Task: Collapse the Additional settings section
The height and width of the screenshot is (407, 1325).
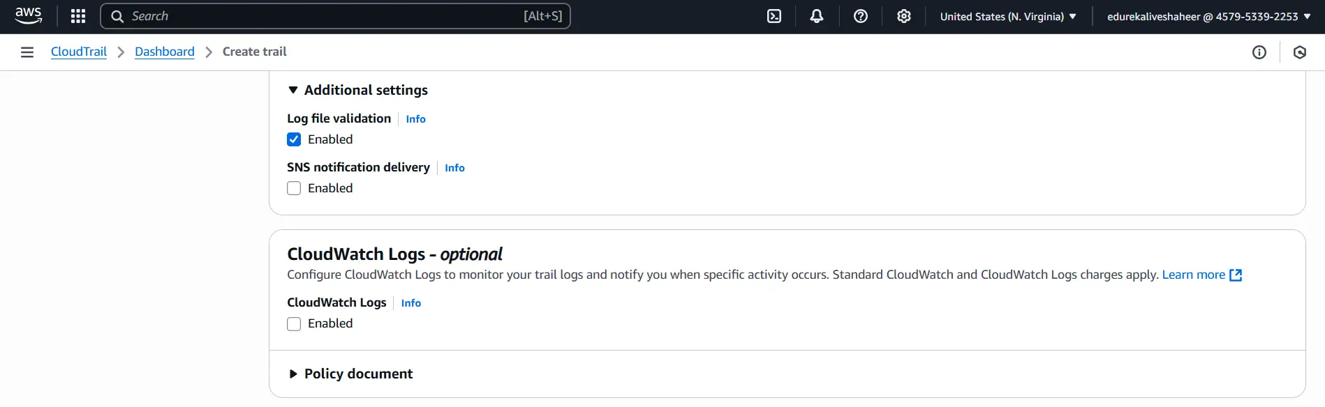Action: (293, 90)
